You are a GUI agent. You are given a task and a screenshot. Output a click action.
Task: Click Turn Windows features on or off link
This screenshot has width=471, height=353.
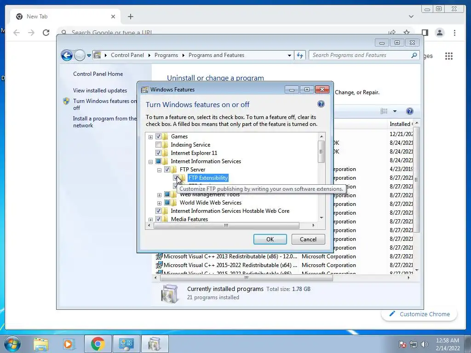click(104, 104)
